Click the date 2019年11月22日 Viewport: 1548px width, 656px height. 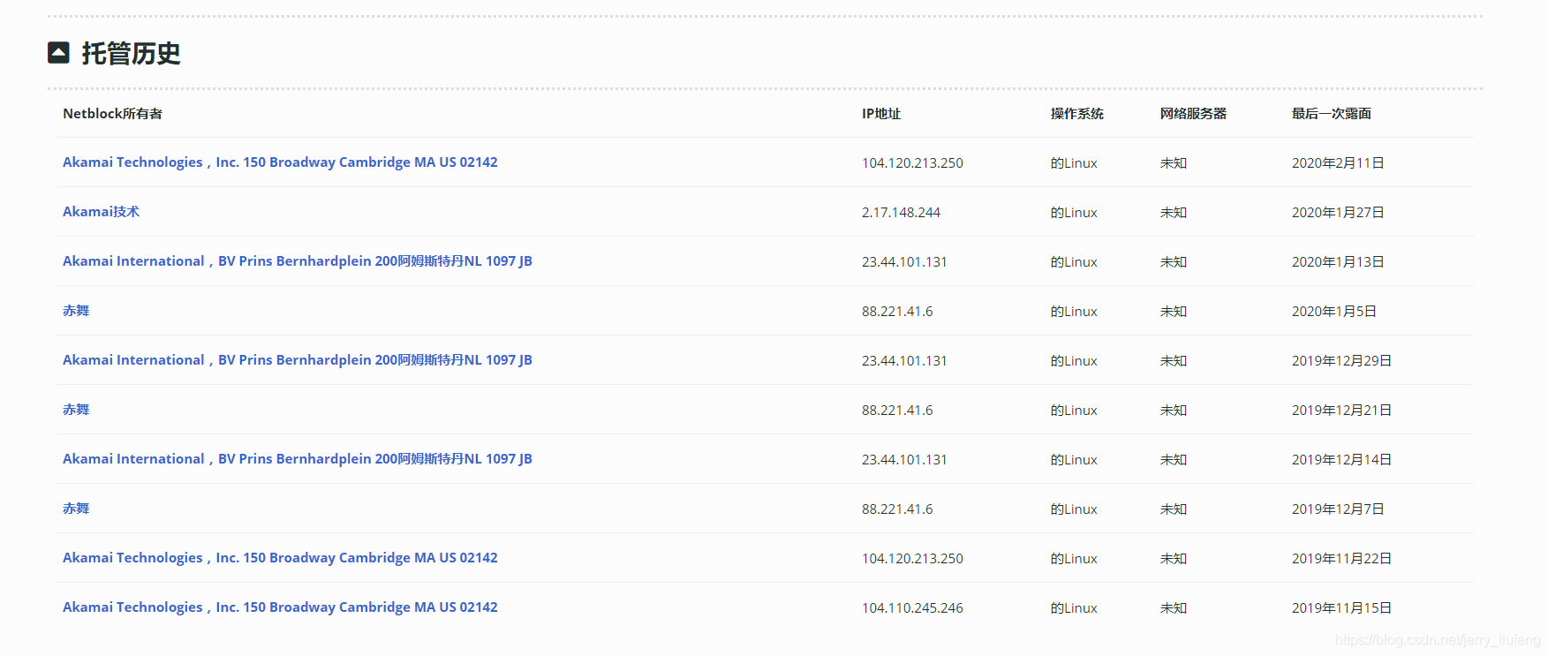(1341, 559)
